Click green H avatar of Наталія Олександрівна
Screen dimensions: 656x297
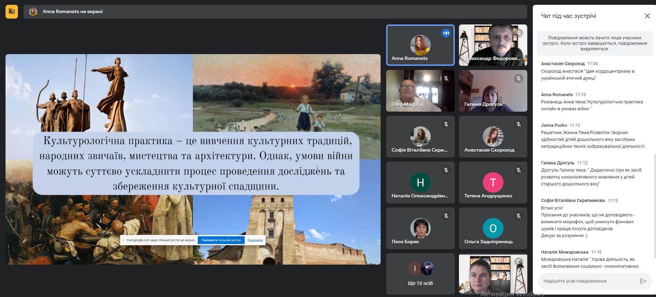(x=420, y=182)
